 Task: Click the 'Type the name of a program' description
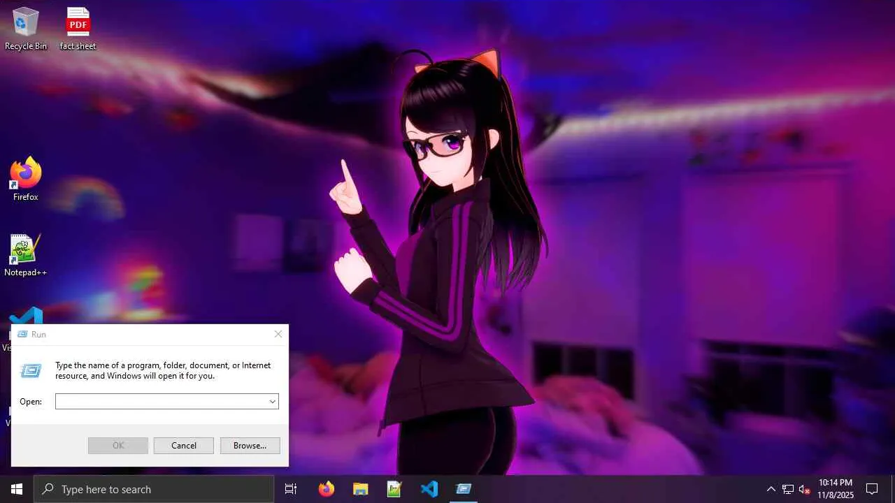click(163, 370)
